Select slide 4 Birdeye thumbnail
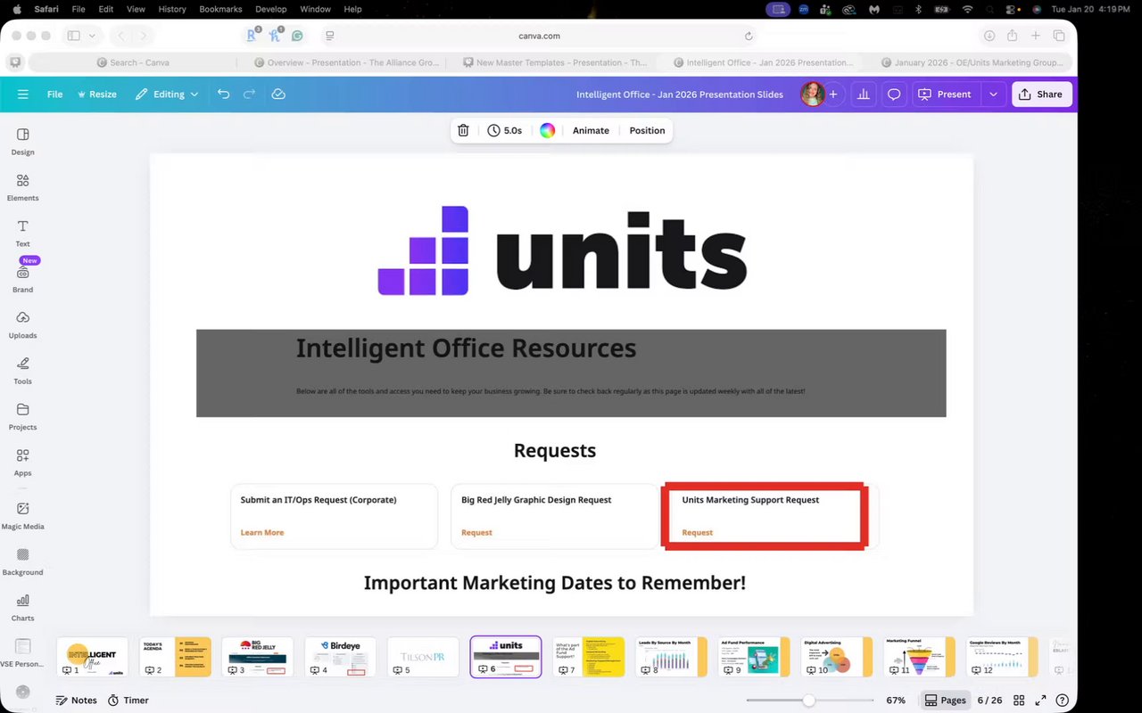Viewport: 1142px width, 713px height. 340,657
